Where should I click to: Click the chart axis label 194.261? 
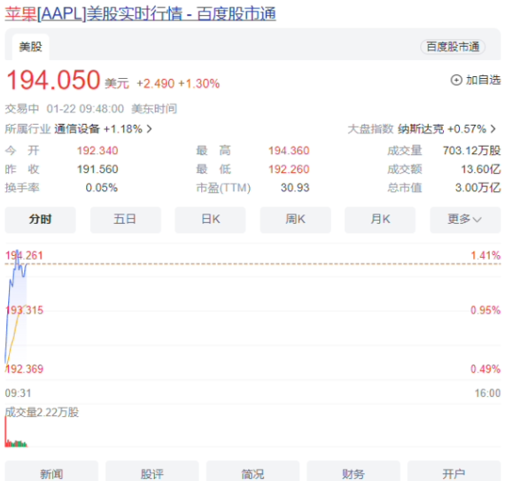[x=24, y=255]
